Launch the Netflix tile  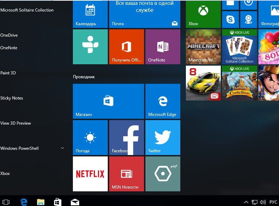pos(90,174)
